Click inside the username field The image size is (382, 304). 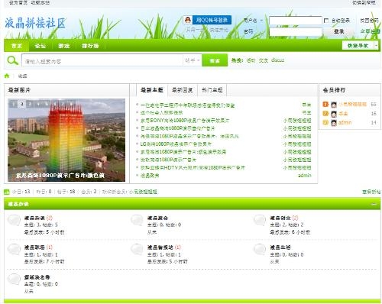pyautogui.click(x=296, y=21)
